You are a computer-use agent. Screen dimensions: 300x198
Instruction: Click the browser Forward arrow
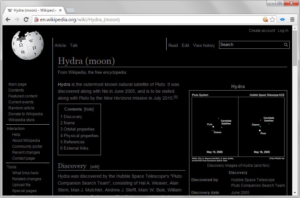17,19
